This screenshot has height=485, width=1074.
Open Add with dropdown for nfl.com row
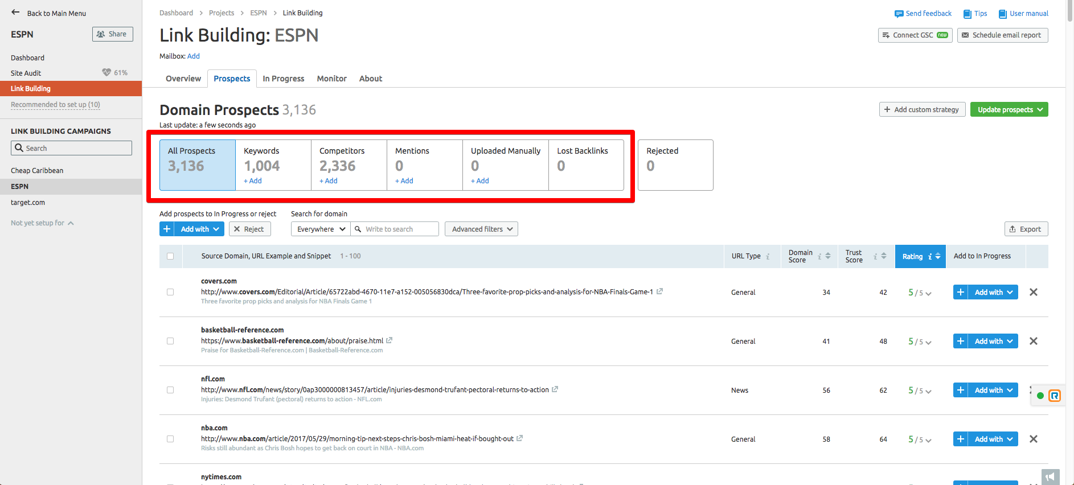click(x=993, y=390)
